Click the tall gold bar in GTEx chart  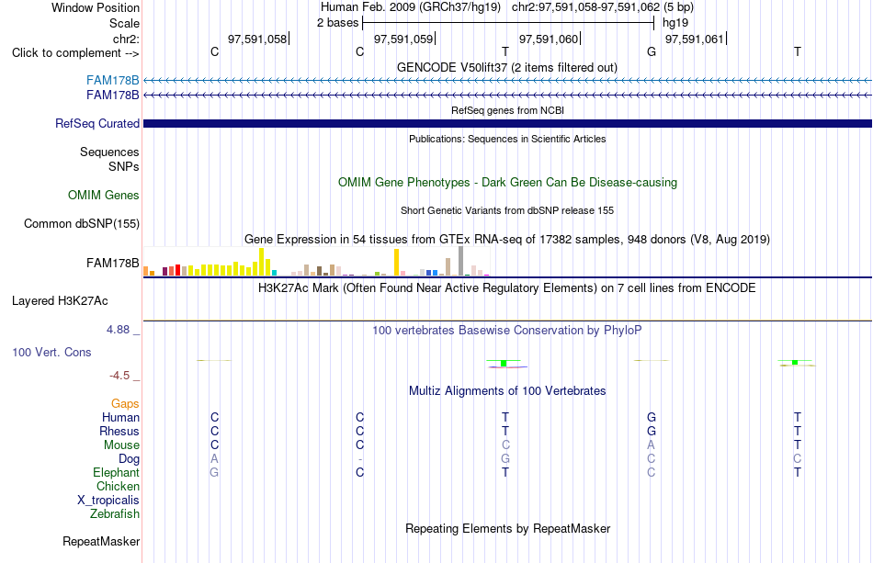coord(396,262)
